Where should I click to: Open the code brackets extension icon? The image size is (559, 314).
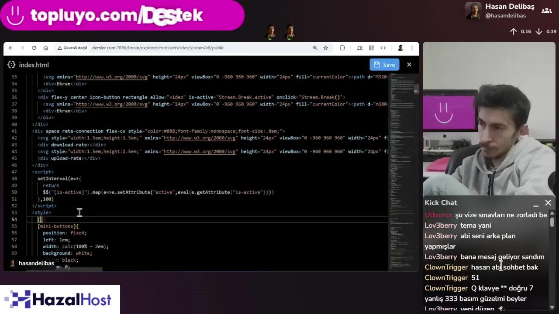point(383,48)
